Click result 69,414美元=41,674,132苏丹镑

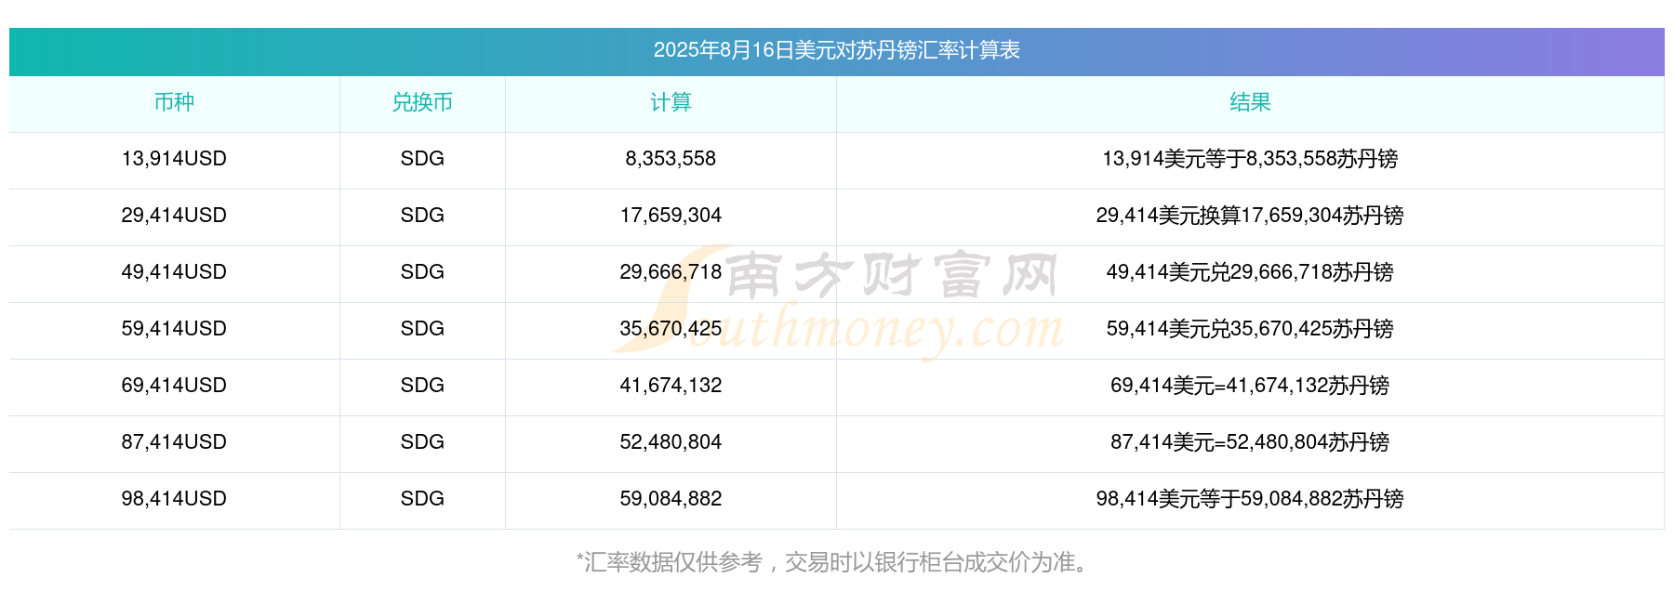click(x=1250, y=386)
